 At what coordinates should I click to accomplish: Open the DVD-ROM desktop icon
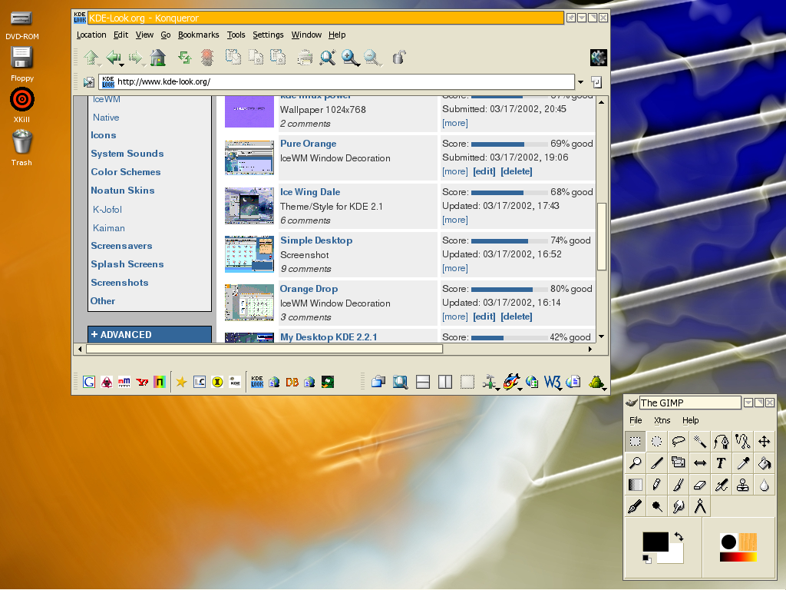[21, 25]
